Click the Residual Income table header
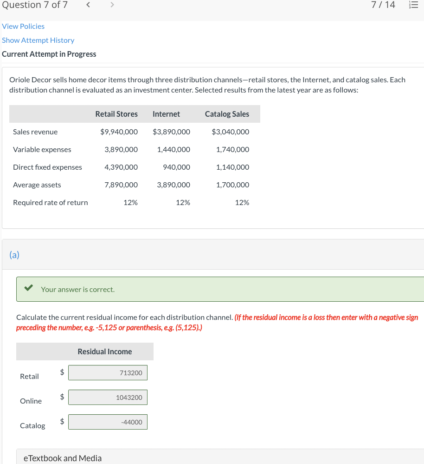This screenshot has height=464, width=424. (x=105, y=351)
